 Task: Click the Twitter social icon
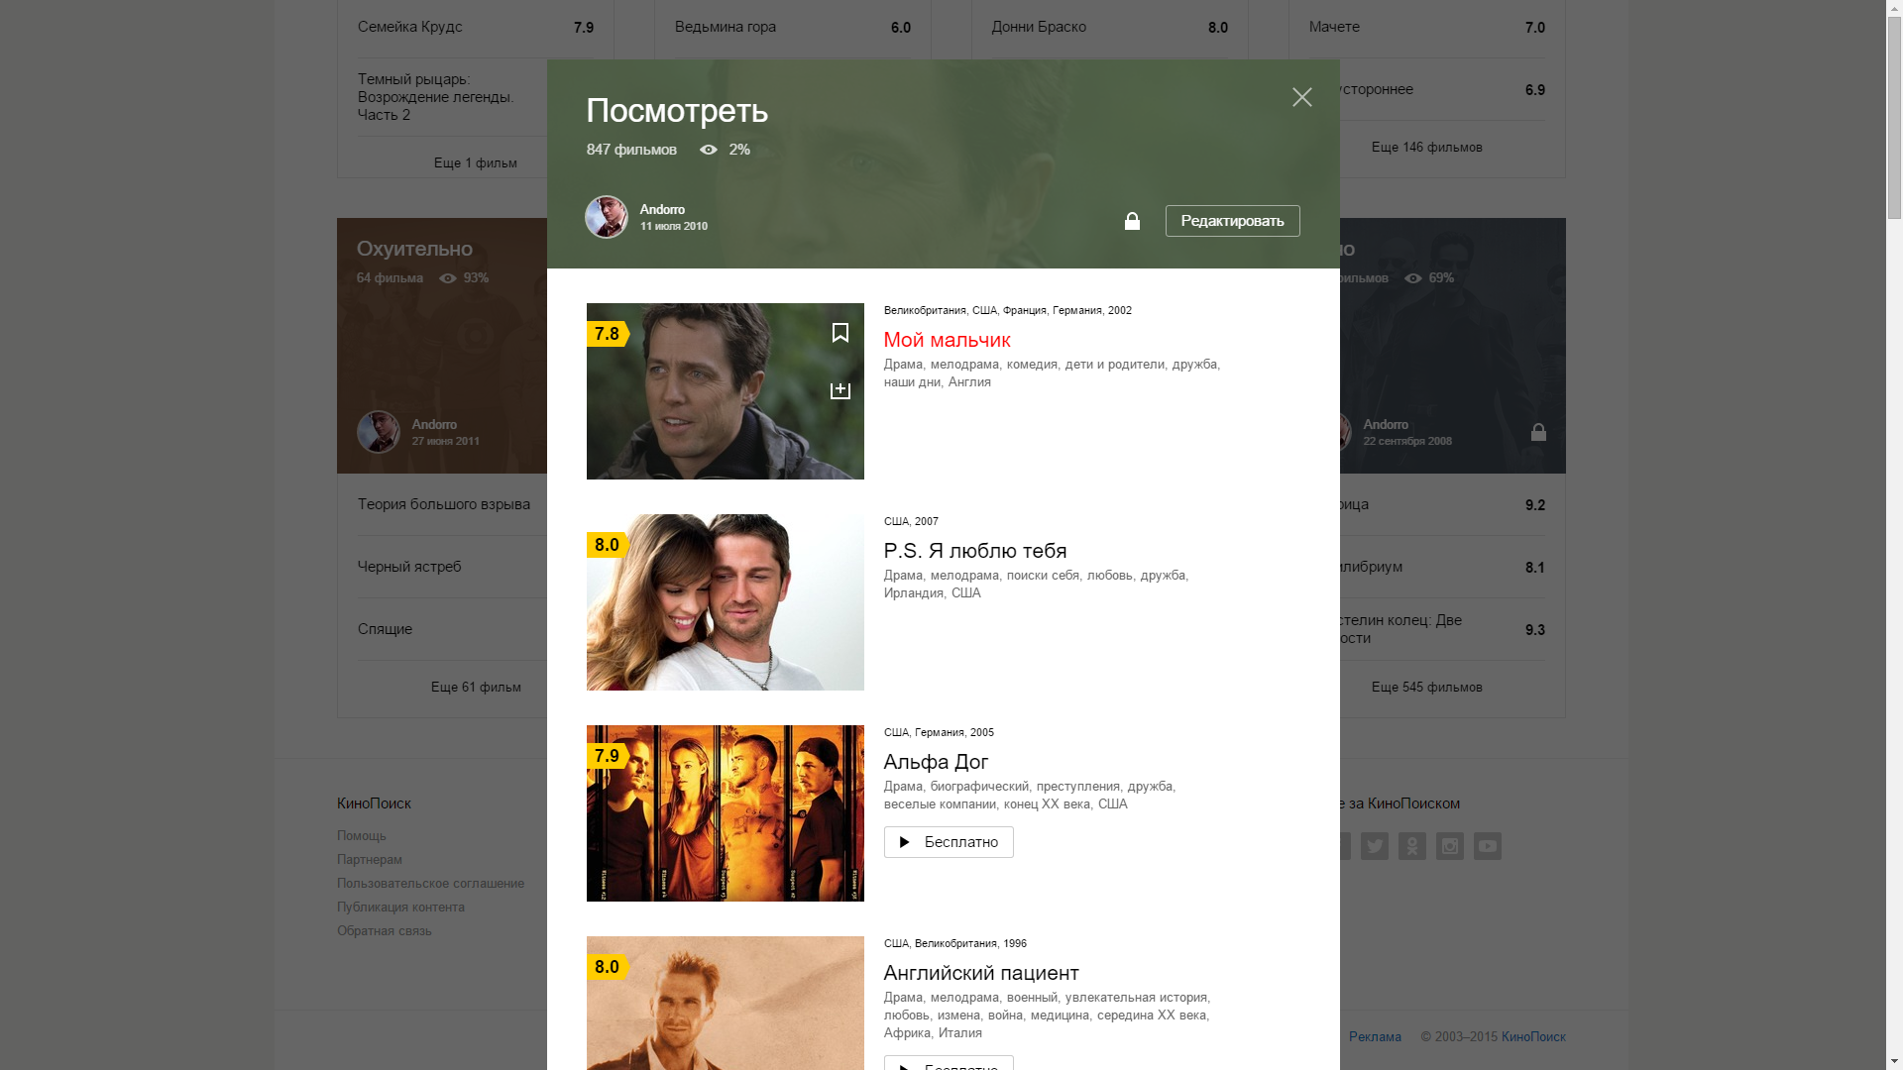[x=1375, y=845]
